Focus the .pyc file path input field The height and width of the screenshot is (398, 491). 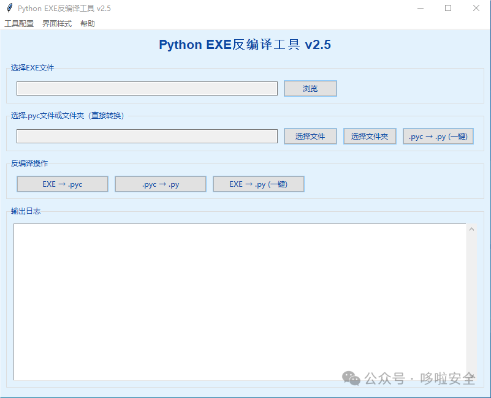point(147,137)
